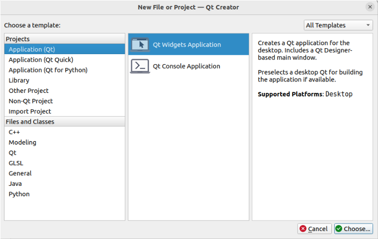Pick the GLSL file category
The width and height of the screenshot is (378, 239).
(16, 163)
